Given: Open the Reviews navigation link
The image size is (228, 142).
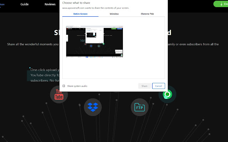Looking at the screenshot, I should coord(50,4).
